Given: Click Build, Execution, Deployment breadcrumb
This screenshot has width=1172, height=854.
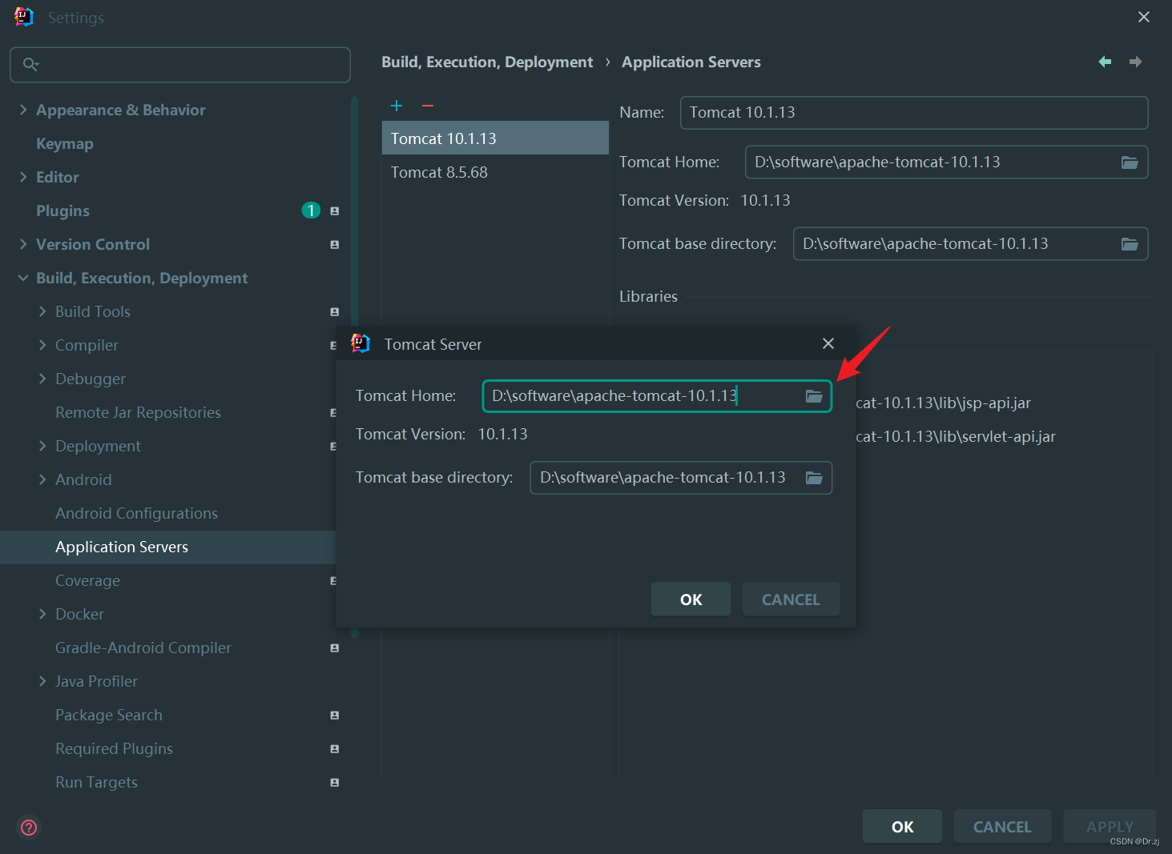Looking at the screenshot, I should pyautogui.click(x=487, y=62).
